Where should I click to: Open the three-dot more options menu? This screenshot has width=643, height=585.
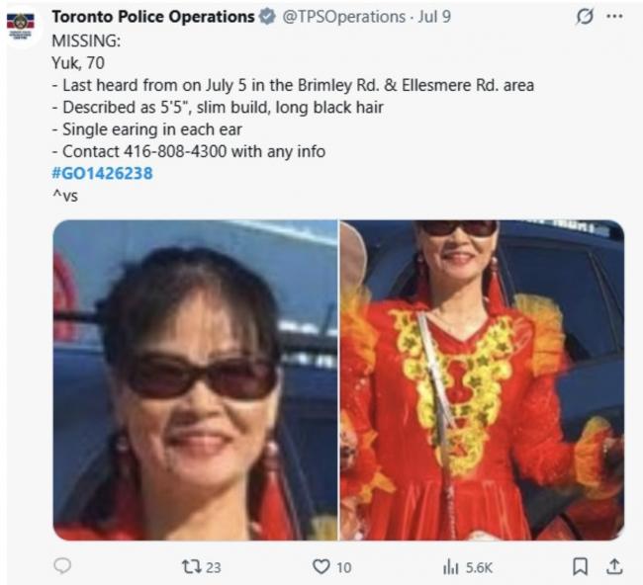coord(614,17)
